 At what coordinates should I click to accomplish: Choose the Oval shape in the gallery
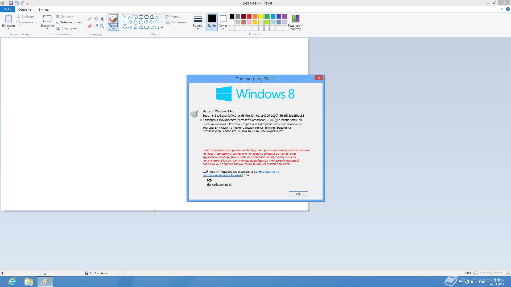pos(135,17)
